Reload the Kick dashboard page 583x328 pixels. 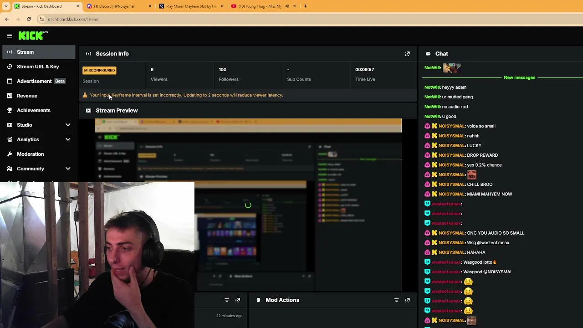click(29, 19)
